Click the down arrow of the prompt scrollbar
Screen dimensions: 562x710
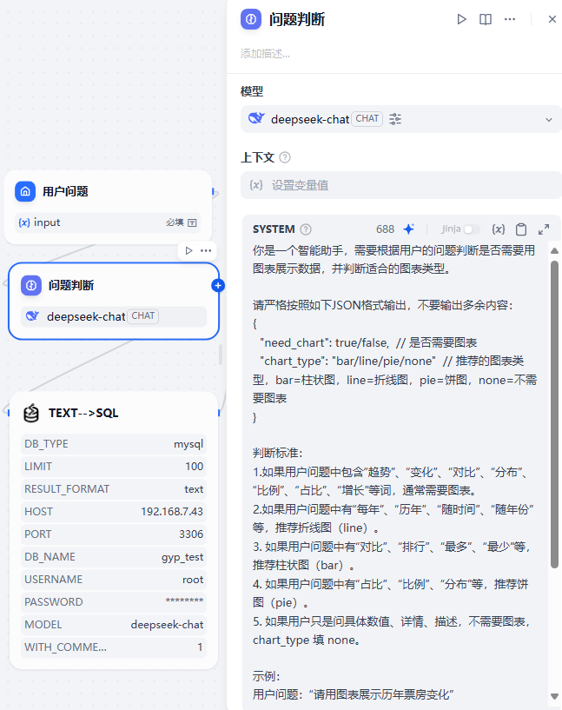[554, 696]
